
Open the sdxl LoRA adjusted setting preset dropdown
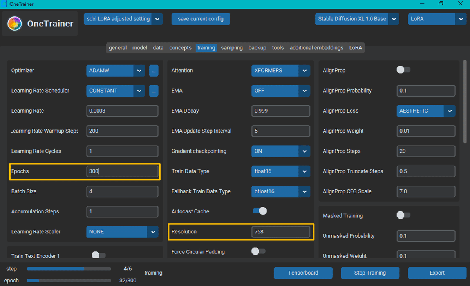pos(123,19)
